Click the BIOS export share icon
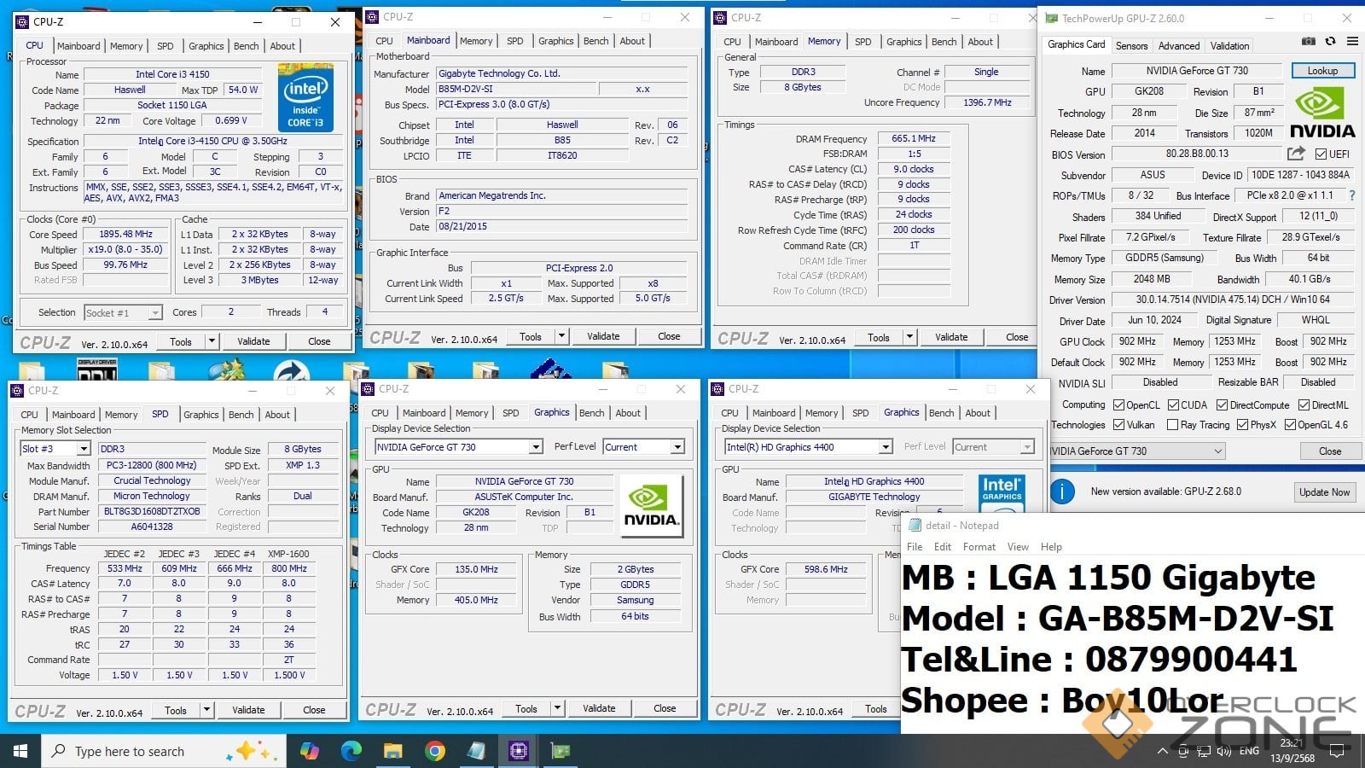The image size is (1365, 768). (1296, 154)
